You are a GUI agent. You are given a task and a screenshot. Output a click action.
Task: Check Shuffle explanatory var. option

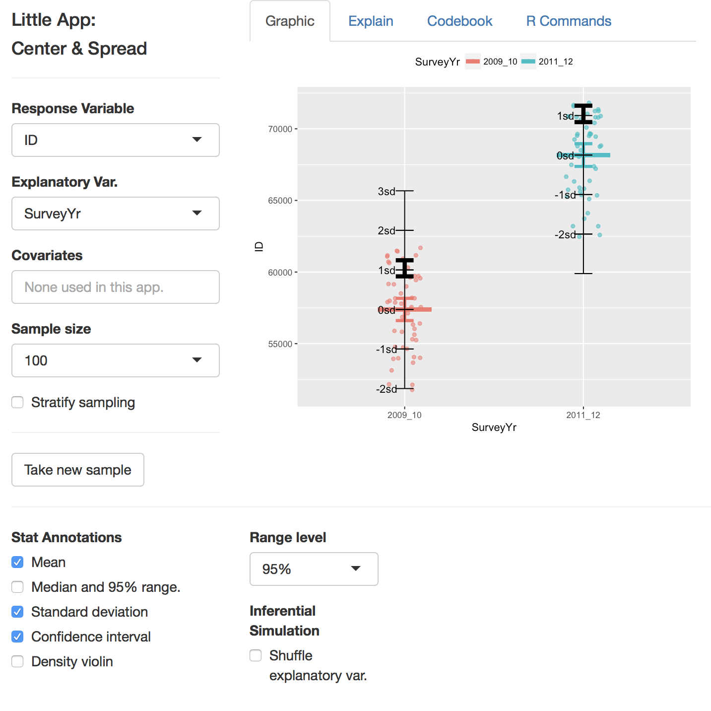pyautogui.click(x=256, y=655)
